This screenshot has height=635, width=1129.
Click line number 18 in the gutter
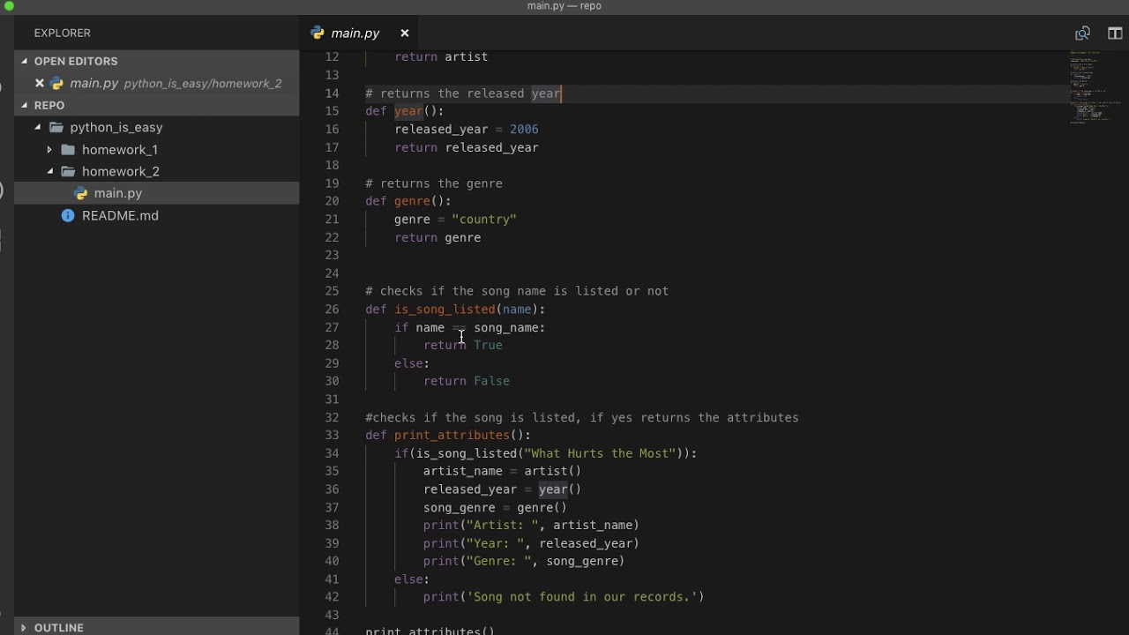tap(332, 165)
